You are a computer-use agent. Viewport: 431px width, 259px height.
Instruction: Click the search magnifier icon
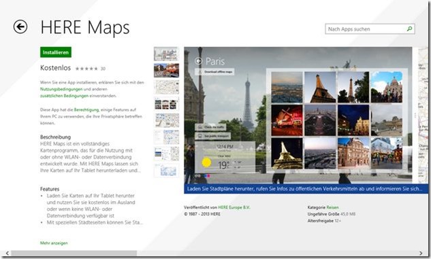click(410, 29)
